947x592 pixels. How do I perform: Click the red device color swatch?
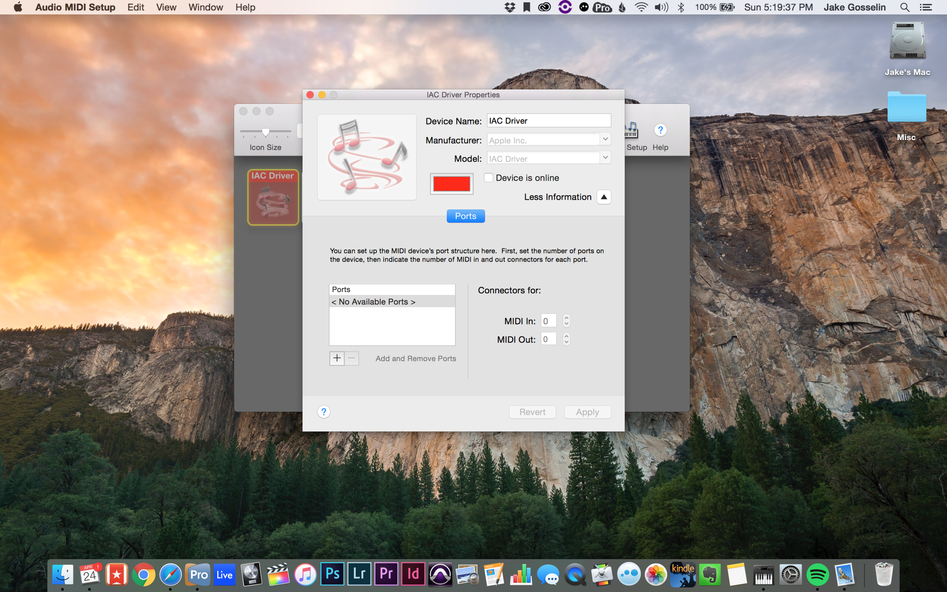point(452,184)
